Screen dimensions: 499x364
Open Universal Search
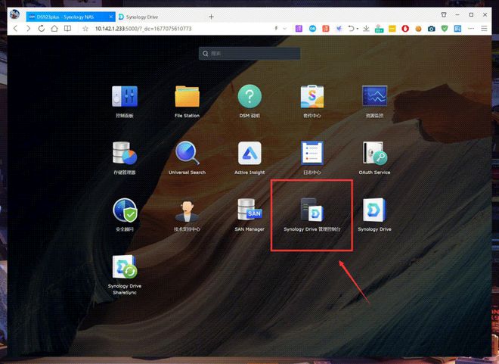[x=188, y=153]
